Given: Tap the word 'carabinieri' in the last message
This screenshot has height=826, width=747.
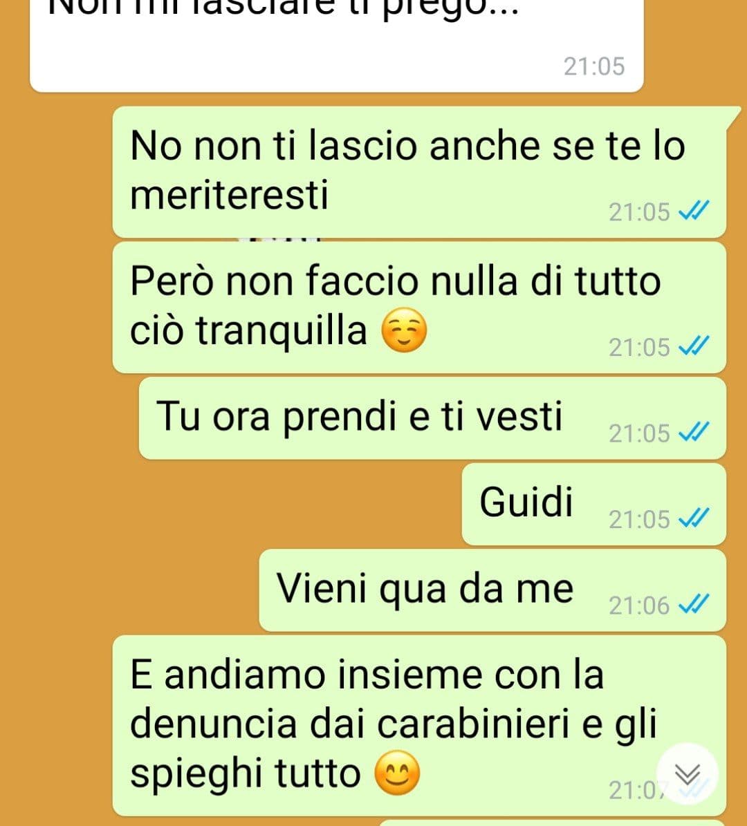Looking at the screenshot, I should (x=474, y=724).
